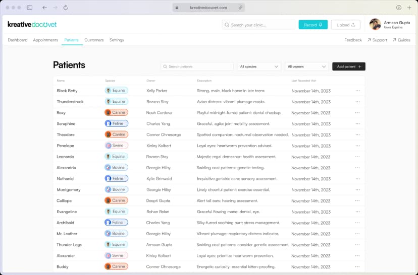Click the Add patient button
The height and width of the screenshot is (275, 418).
coord(349,66)
